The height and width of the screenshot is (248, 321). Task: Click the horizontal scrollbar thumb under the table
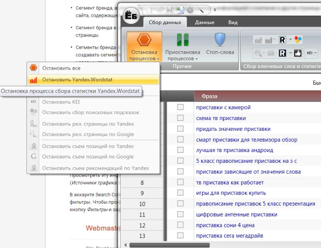[x=169, y=245]
